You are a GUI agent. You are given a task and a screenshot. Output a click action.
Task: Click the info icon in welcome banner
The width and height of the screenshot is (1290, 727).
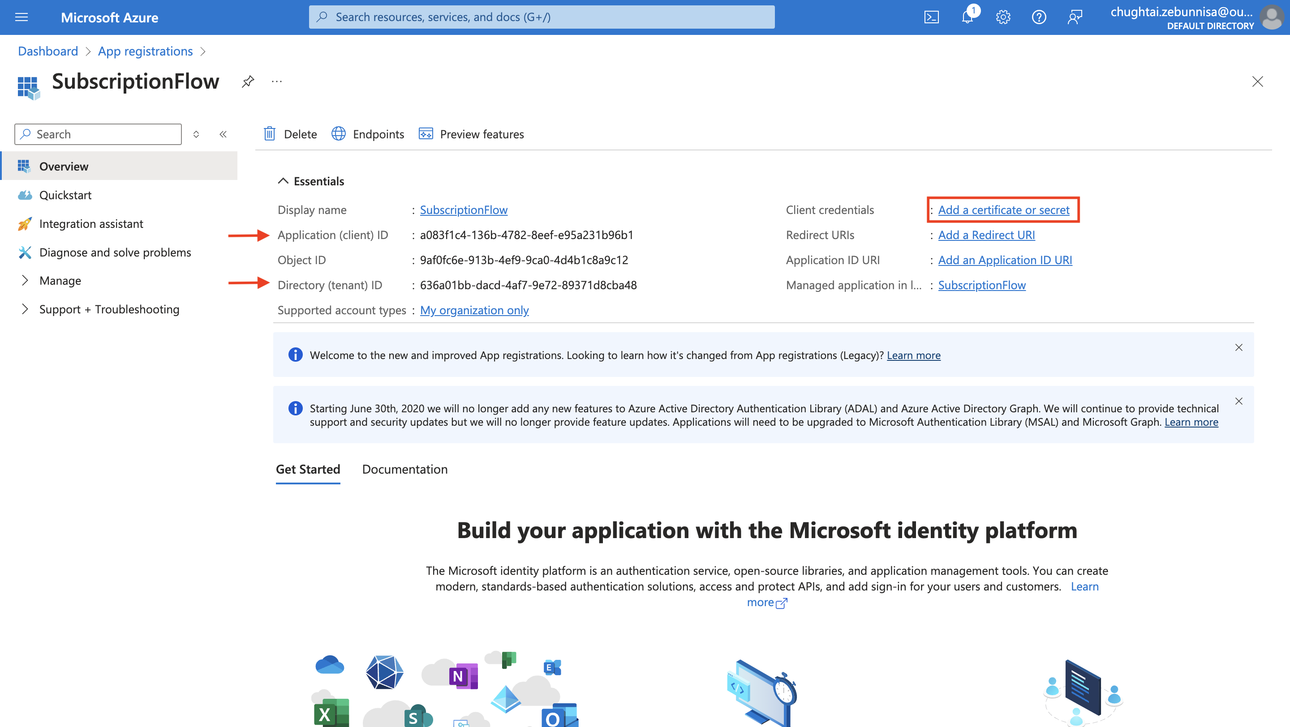tap(296, 355)
